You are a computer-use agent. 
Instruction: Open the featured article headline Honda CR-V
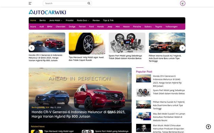78,114
